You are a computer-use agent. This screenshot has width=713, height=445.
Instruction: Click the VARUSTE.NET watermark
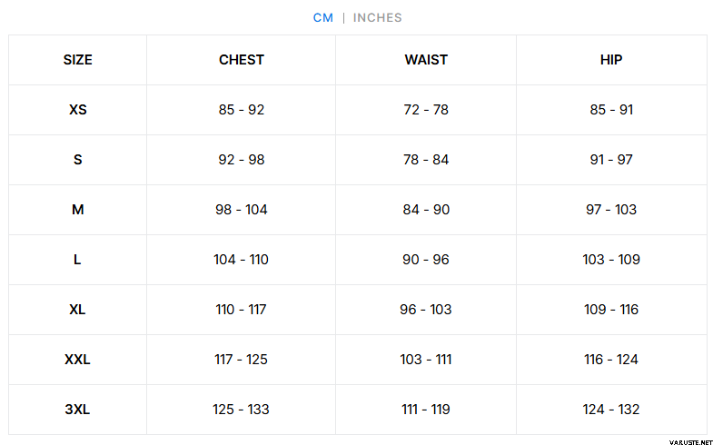click(x=680, y=437)
